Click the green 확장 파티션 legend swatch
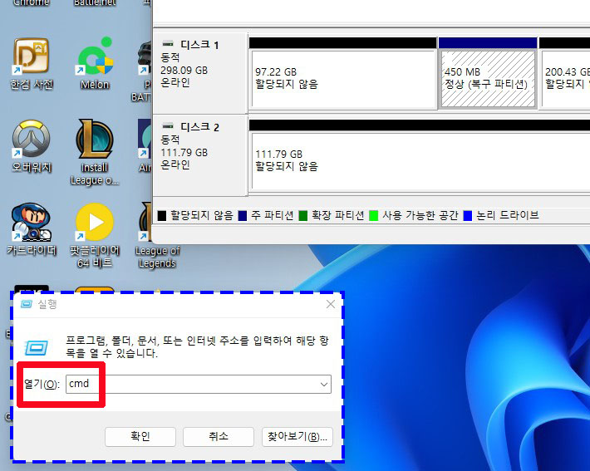Viewport: 590px width, 471px height. click(x=303, y=216)
